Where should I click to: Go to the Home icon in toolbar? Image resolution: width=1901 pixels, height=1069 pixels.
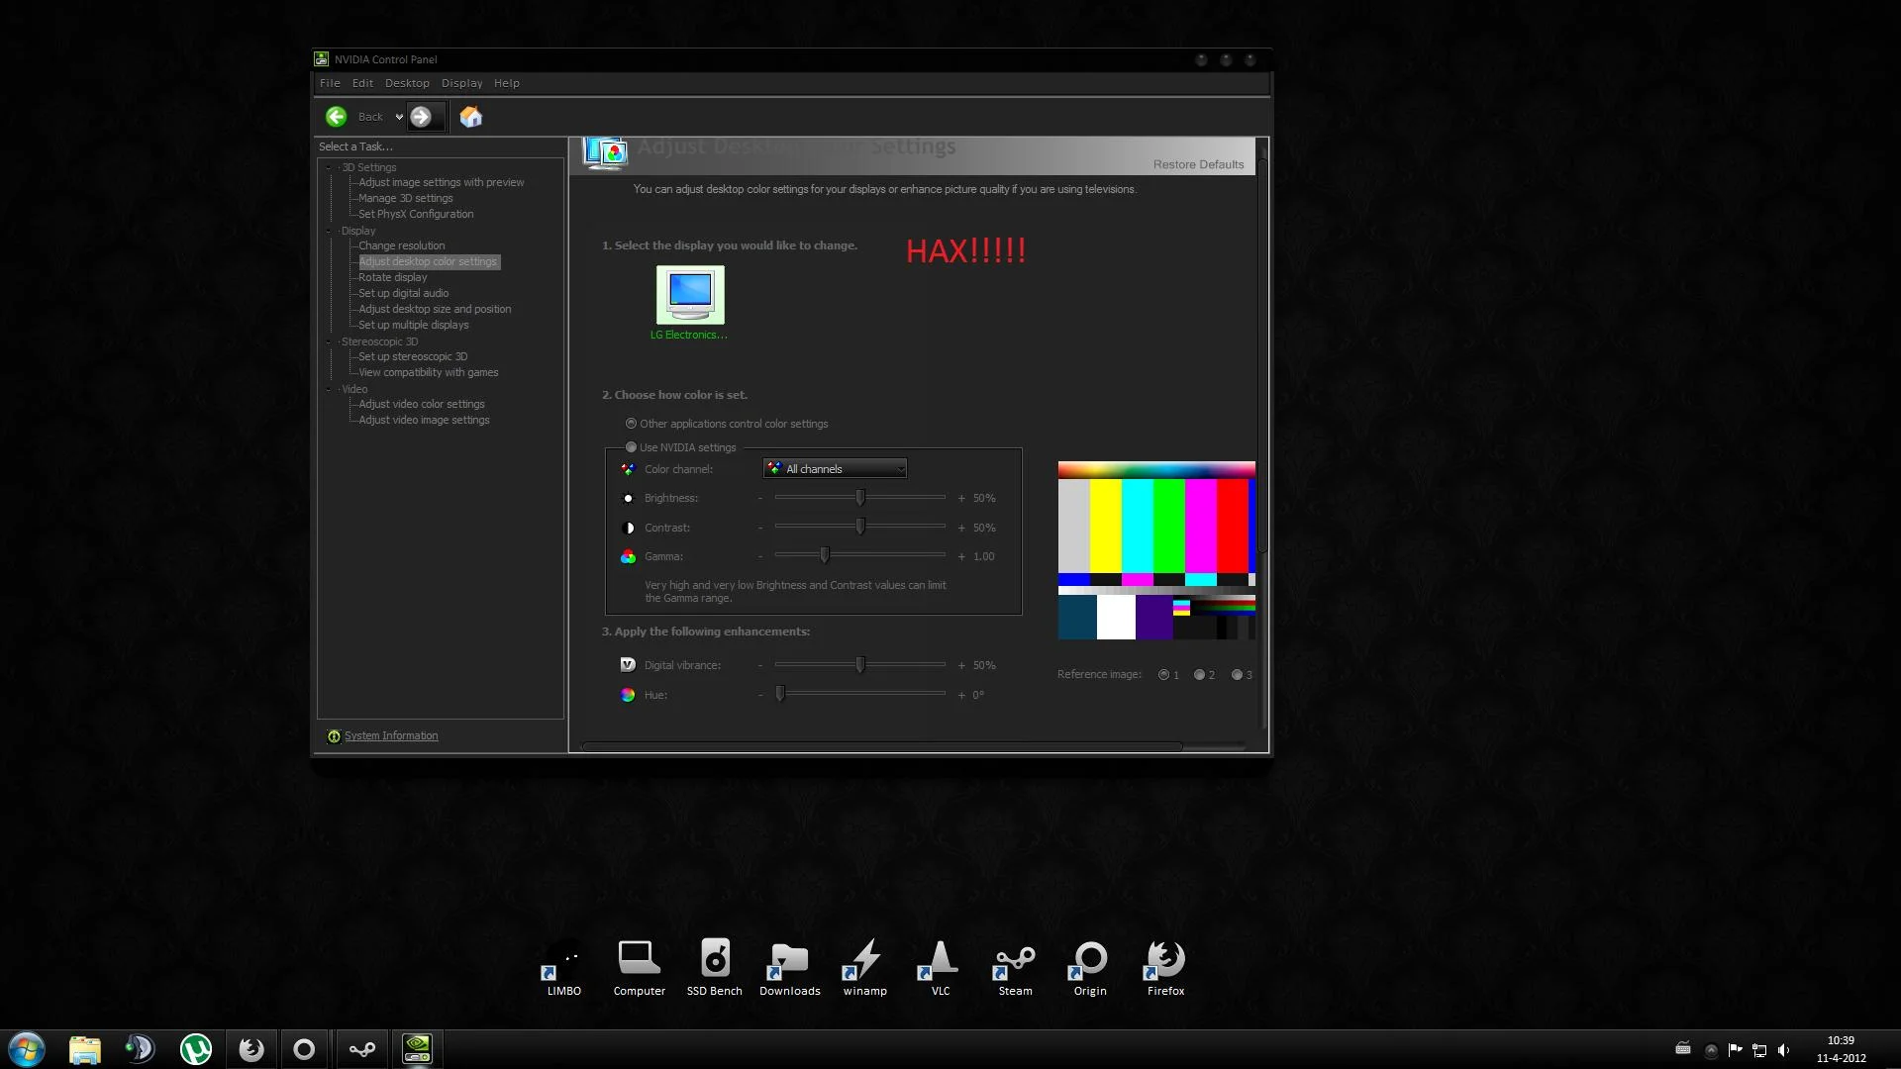[471, 117]
